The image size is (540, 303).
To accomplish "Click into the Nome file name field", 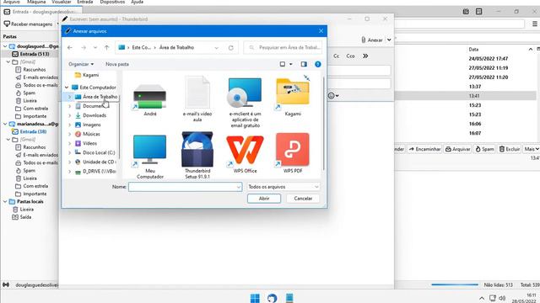I will (186, 187).
